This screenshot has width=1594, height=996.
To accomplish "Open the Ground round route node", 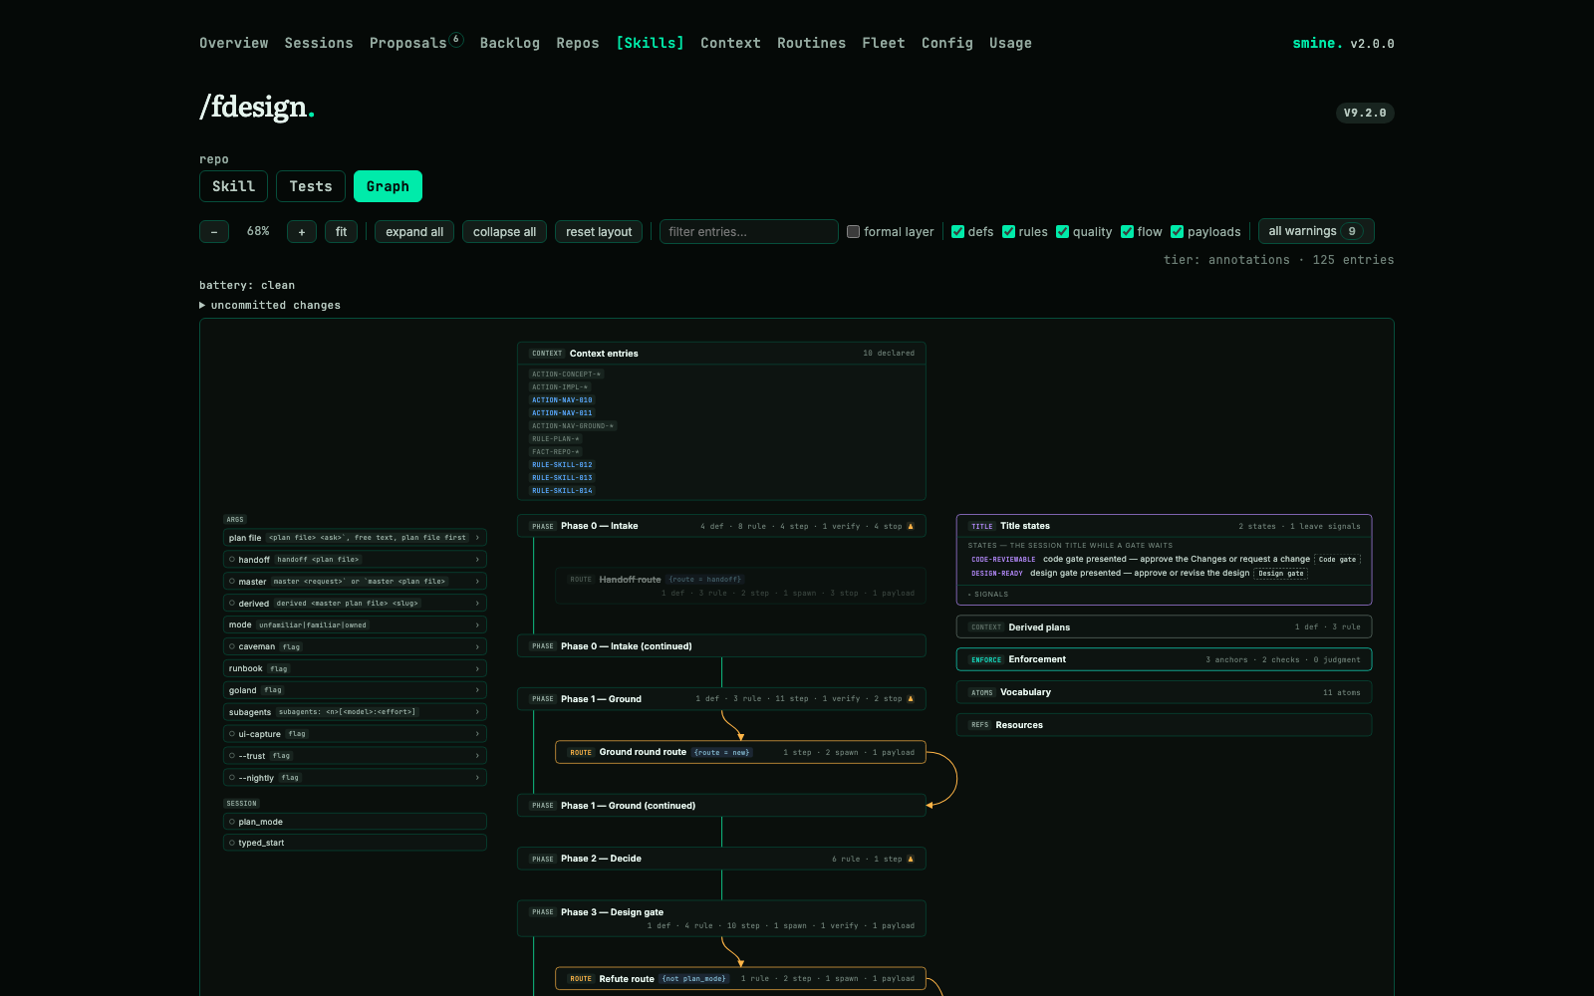I will pos(740,752).
